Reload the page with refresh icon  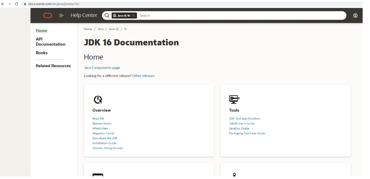(17, 4)
